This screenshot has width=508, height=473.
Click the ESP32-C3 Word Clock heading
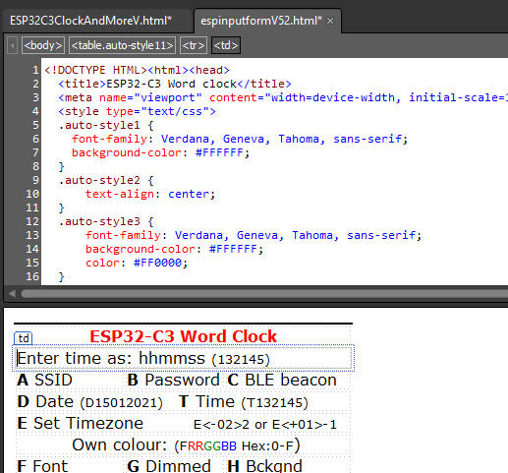[x=183, y=336]
